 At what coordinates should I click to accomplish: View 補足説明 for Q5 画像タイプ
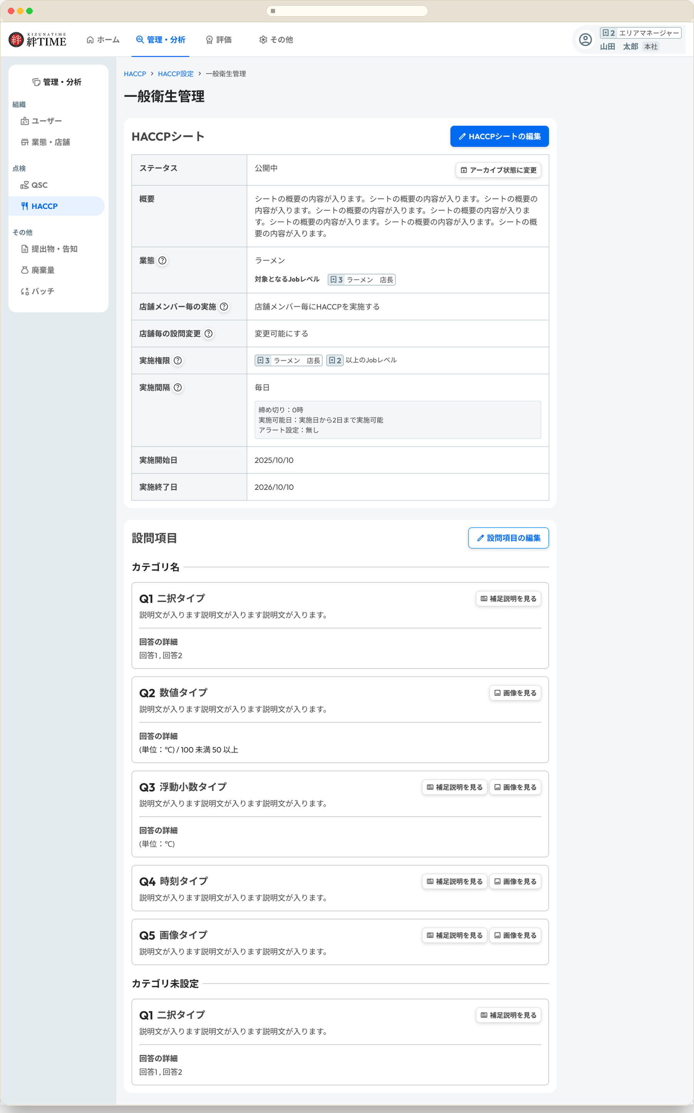454,935
